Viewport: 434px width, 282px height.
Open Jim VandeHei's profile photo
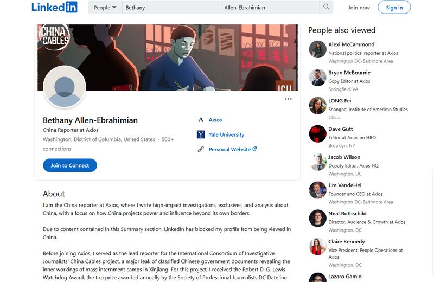318,190
